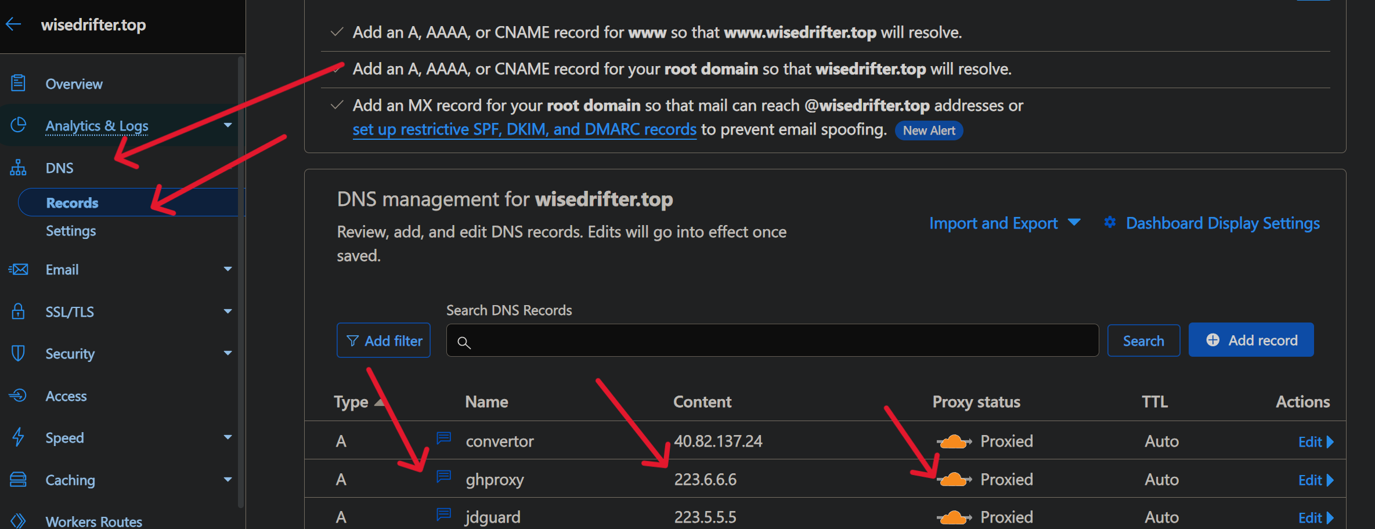Click the New Alert badge
The height and width of the screenshot is (529, 1375).
[929, 131]
